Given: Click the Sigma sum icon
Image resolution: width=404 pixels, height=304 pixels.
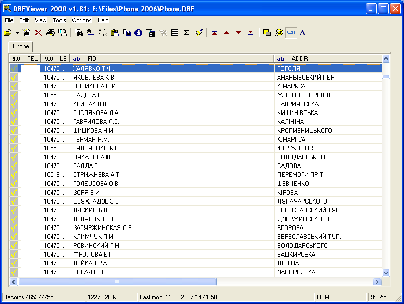Looking at the screenshot, I should (187, 33).
